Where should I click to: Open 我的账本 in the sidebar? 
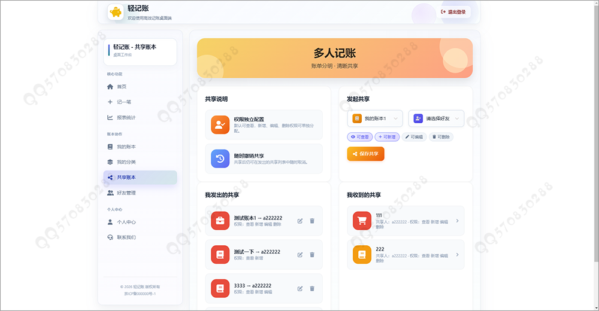140,147
